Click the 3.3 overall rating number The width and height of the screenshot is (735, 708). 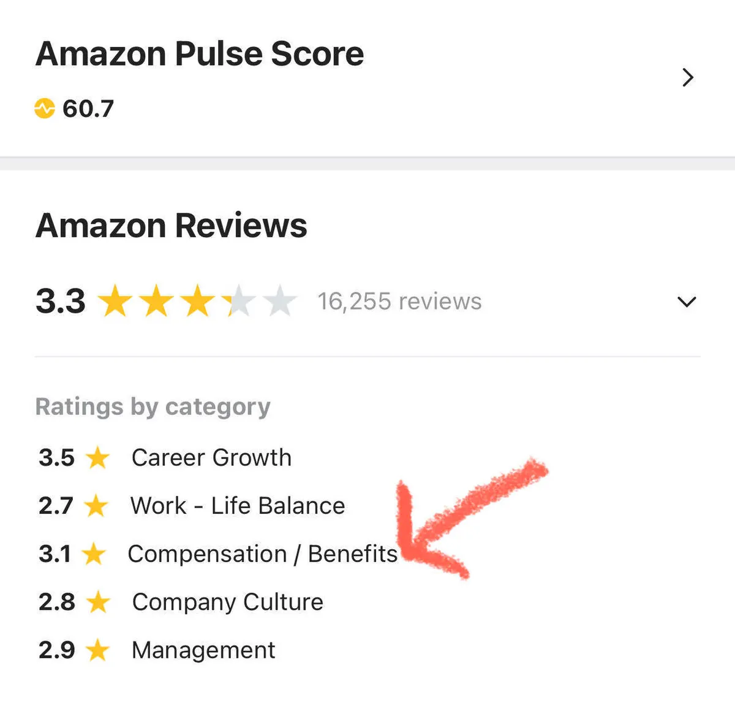[x=61, y=301]
